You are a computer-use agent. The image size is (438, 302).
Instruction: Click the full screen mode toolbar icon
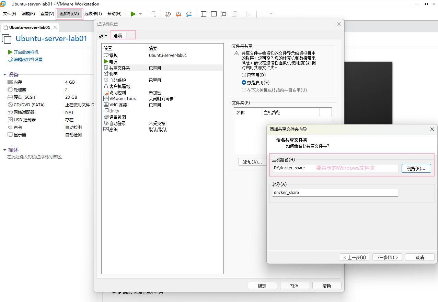[224, 14]
